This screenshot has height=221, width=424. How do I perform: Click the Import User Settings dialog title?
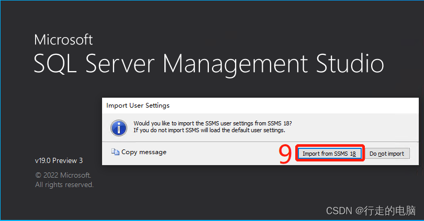pyautogui.click(x=138, y=106)
